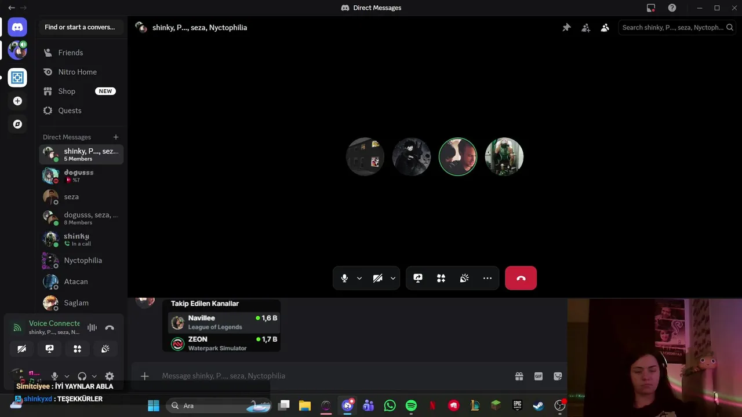Toggle camera button in voice panel

pos(21,349)
